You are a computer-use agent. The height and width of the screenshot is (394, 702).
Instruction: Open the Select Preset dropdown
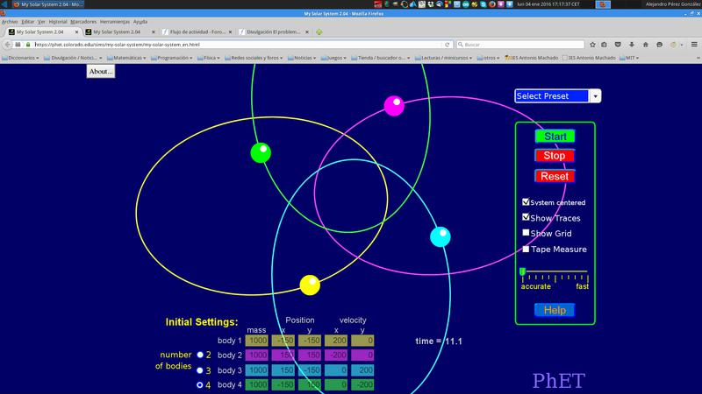(x=557, y=96)
